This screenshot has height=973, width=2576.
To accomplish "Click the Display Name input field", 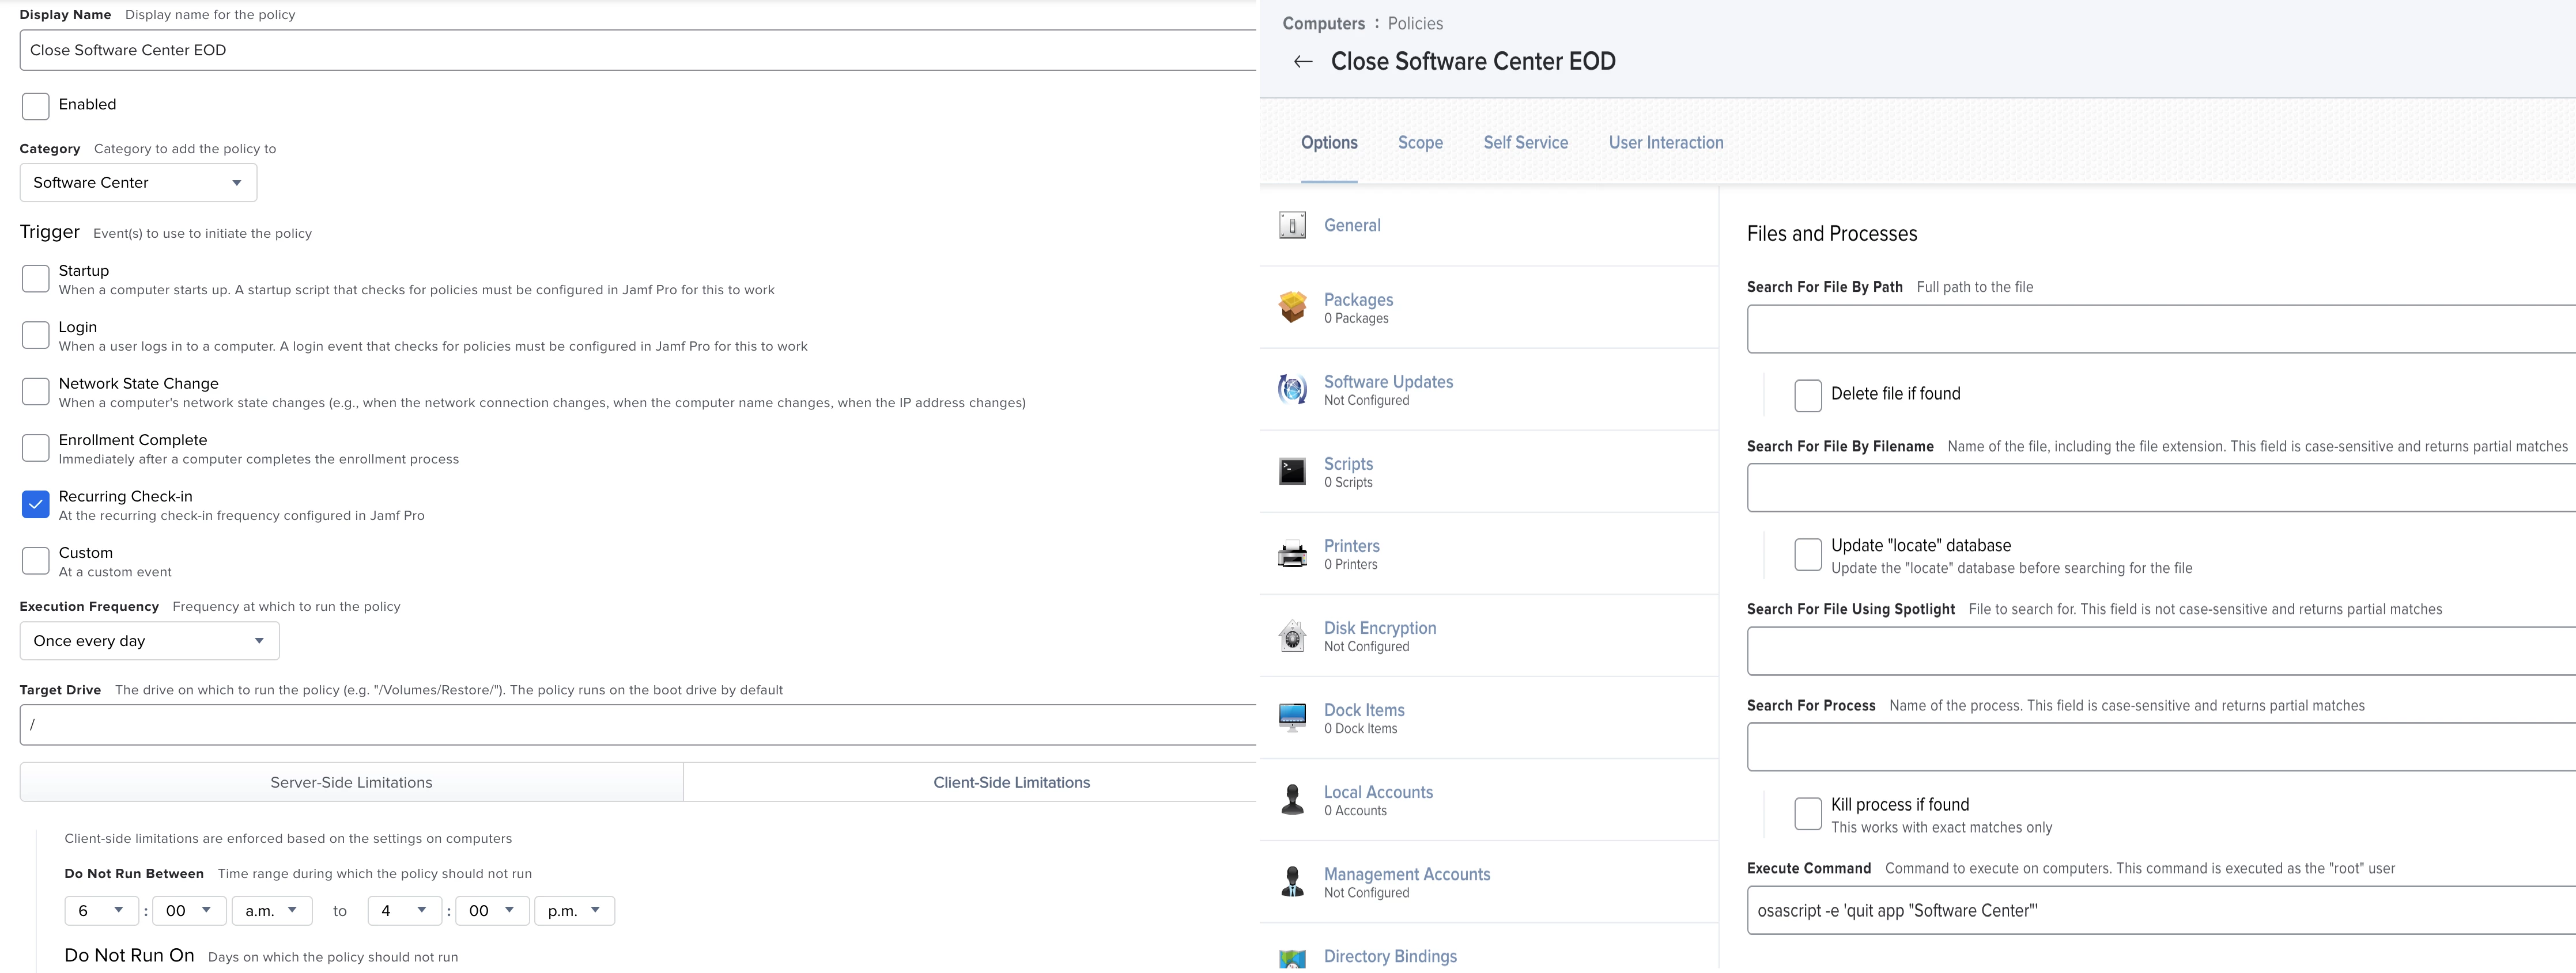I will (x=638, y=50).
